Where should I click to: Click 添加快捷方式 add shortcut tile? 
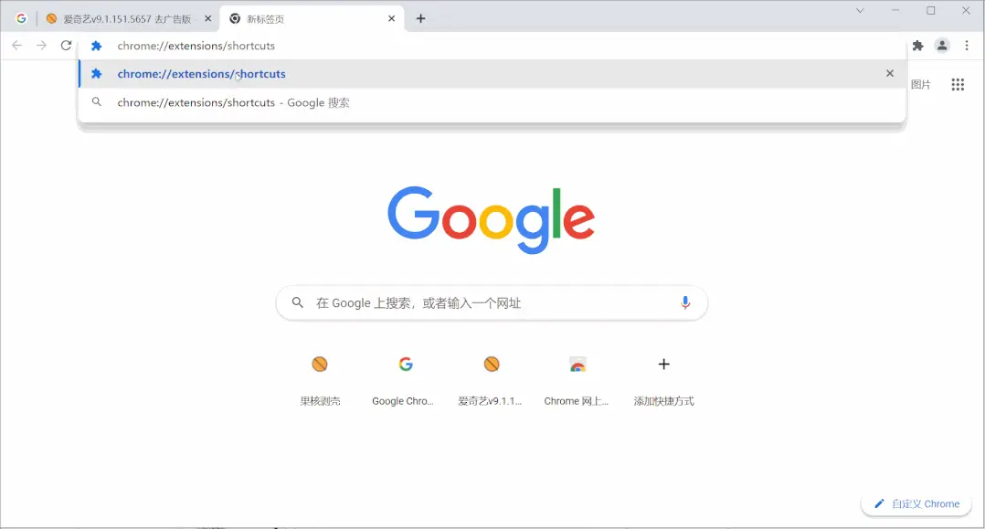pyautogui.click(x=663, y=379)
